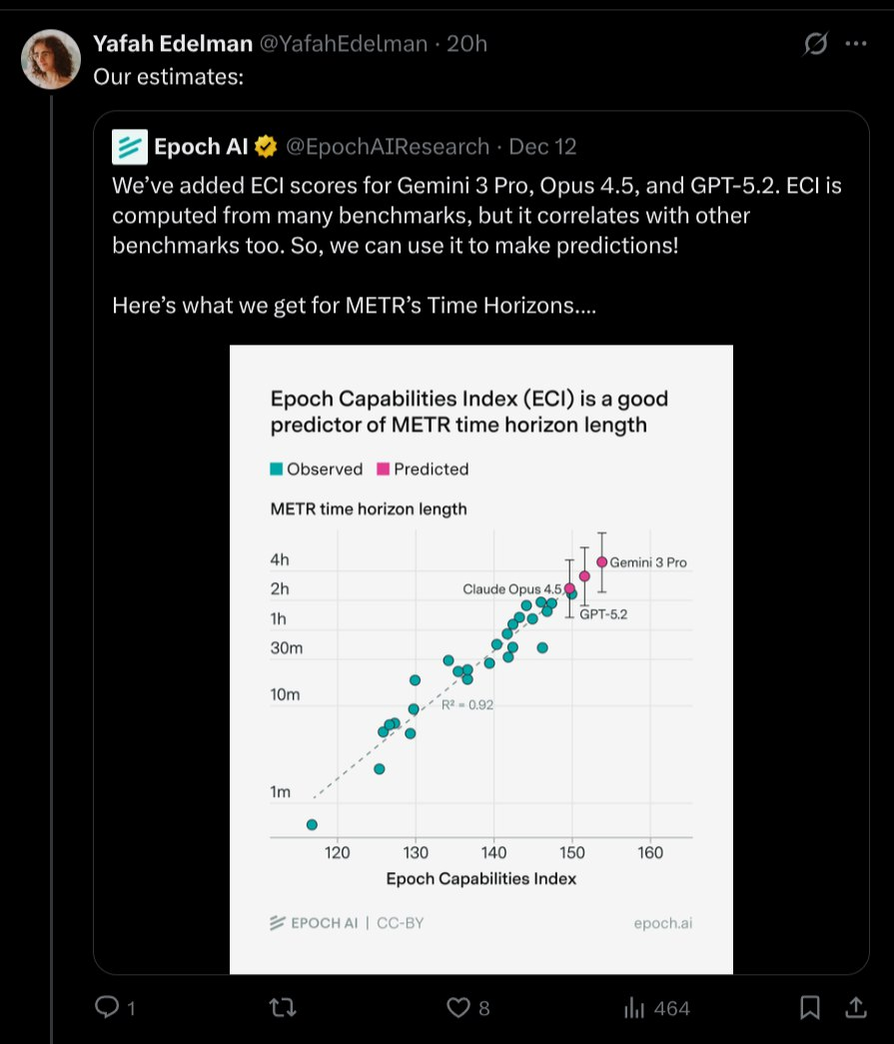Repost this tweet with the repost icon
Screen dimensions: 894x1044
(x=284, y=1008)
